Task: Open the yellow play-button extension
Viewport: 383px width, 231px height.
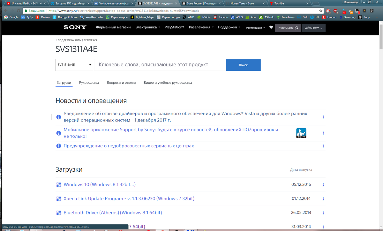Action: (364, 11)
